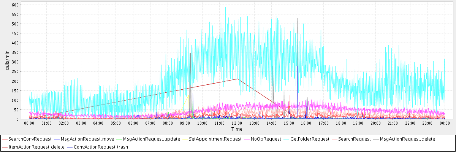The height and width of the screenshot is (152, 456).
Task: Click the 12:00 tick on the time axis
Action: 237,123
